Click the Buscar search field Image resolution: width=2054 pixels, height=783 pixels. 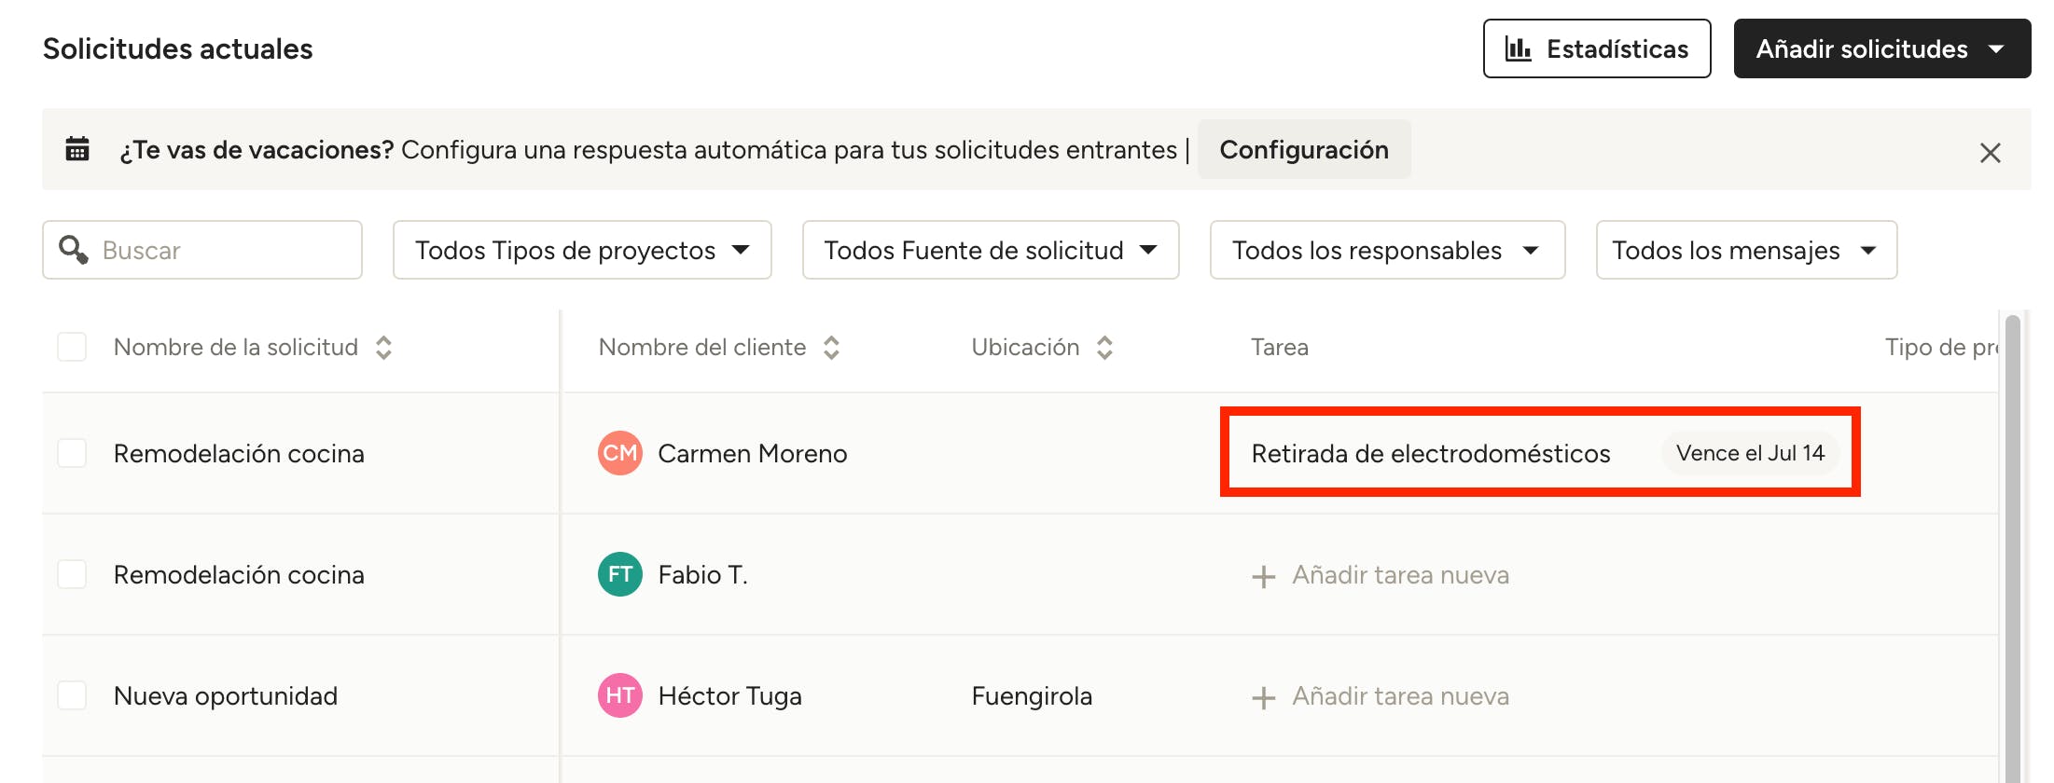[224, 250]
